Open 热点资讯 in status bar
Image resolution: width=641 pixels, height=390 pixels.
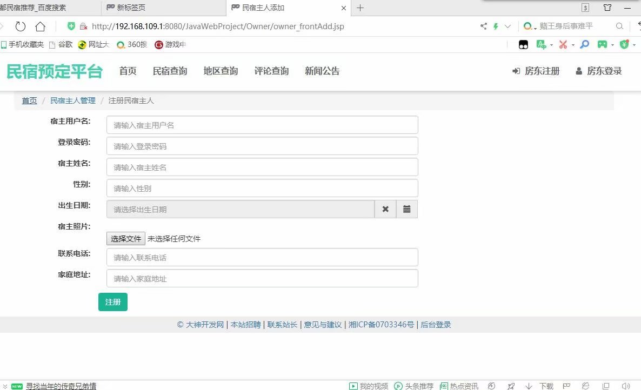[x=459, y=386]
